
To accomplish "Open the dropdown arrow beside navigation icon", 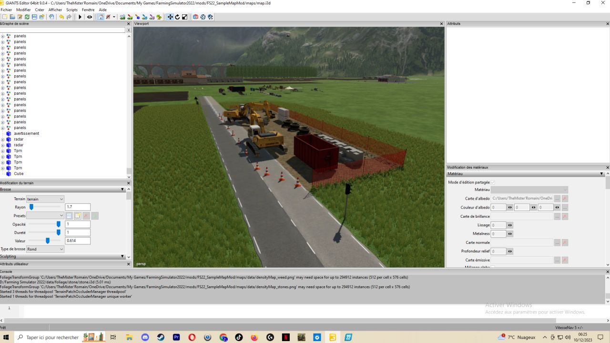I will pyautogui.click(x=114, y=17).
